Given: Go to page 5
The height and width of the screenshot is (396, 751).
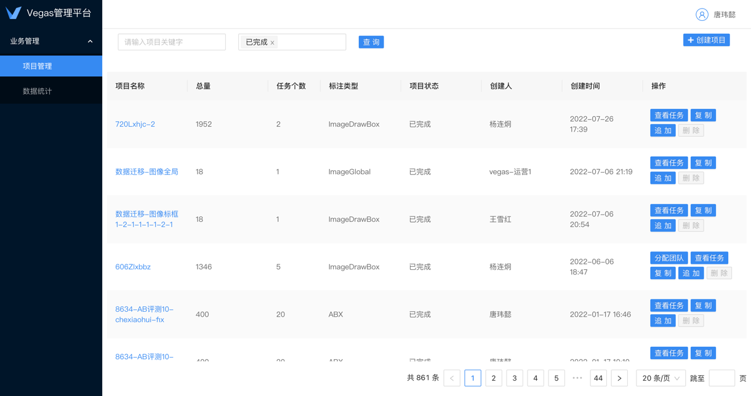Looking at the screenshot, I should (556, 378).
